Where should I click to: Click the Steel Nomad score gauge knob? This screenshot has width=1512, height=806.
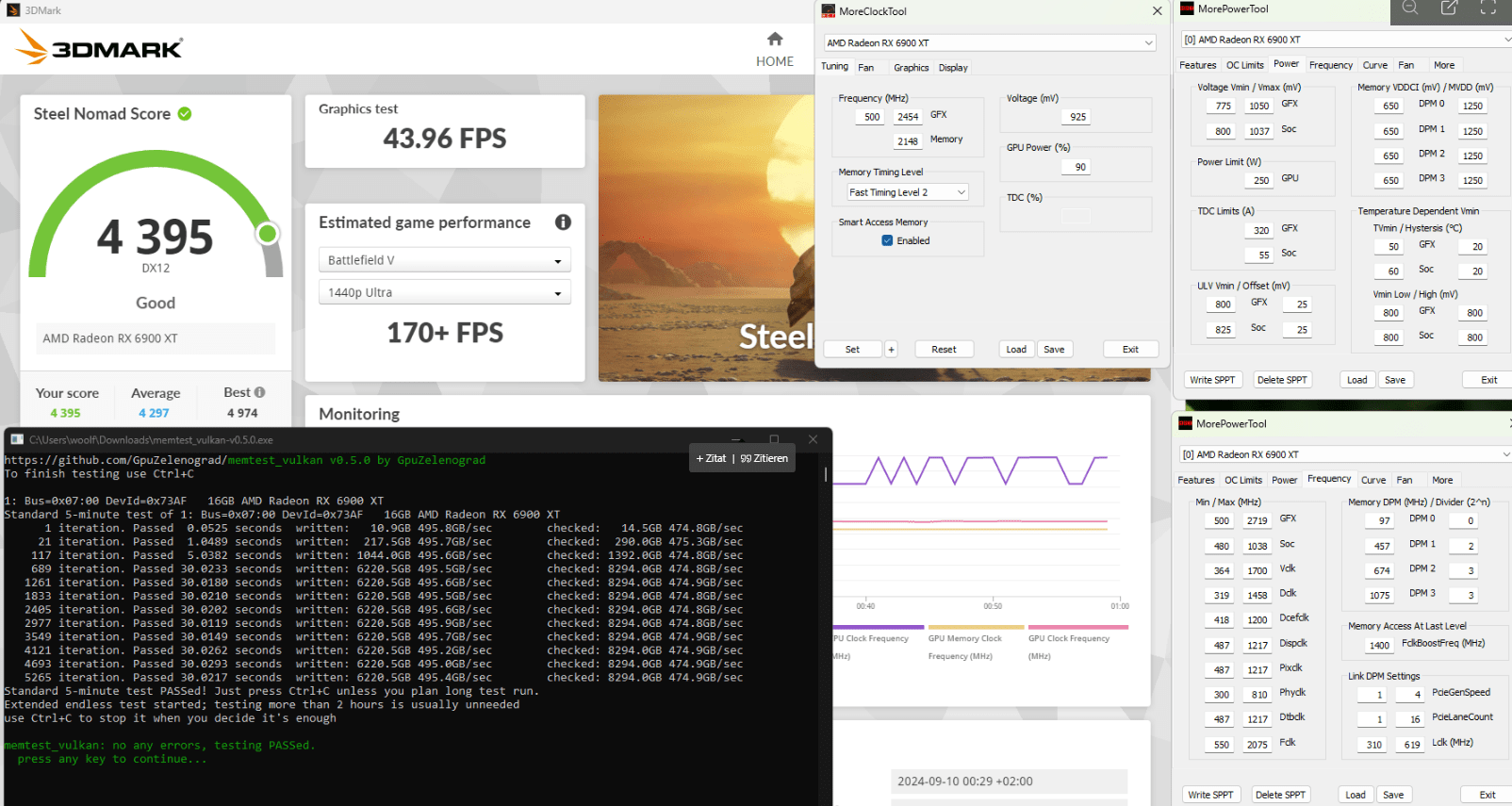(x=268, y=233)
